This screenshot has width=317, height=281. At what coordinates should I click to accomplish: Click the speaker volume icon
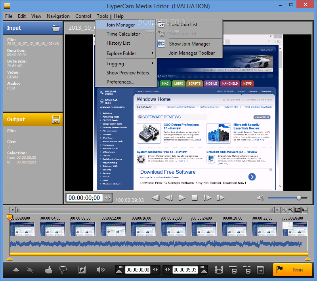pyautogui.click(x=260, y=198)
